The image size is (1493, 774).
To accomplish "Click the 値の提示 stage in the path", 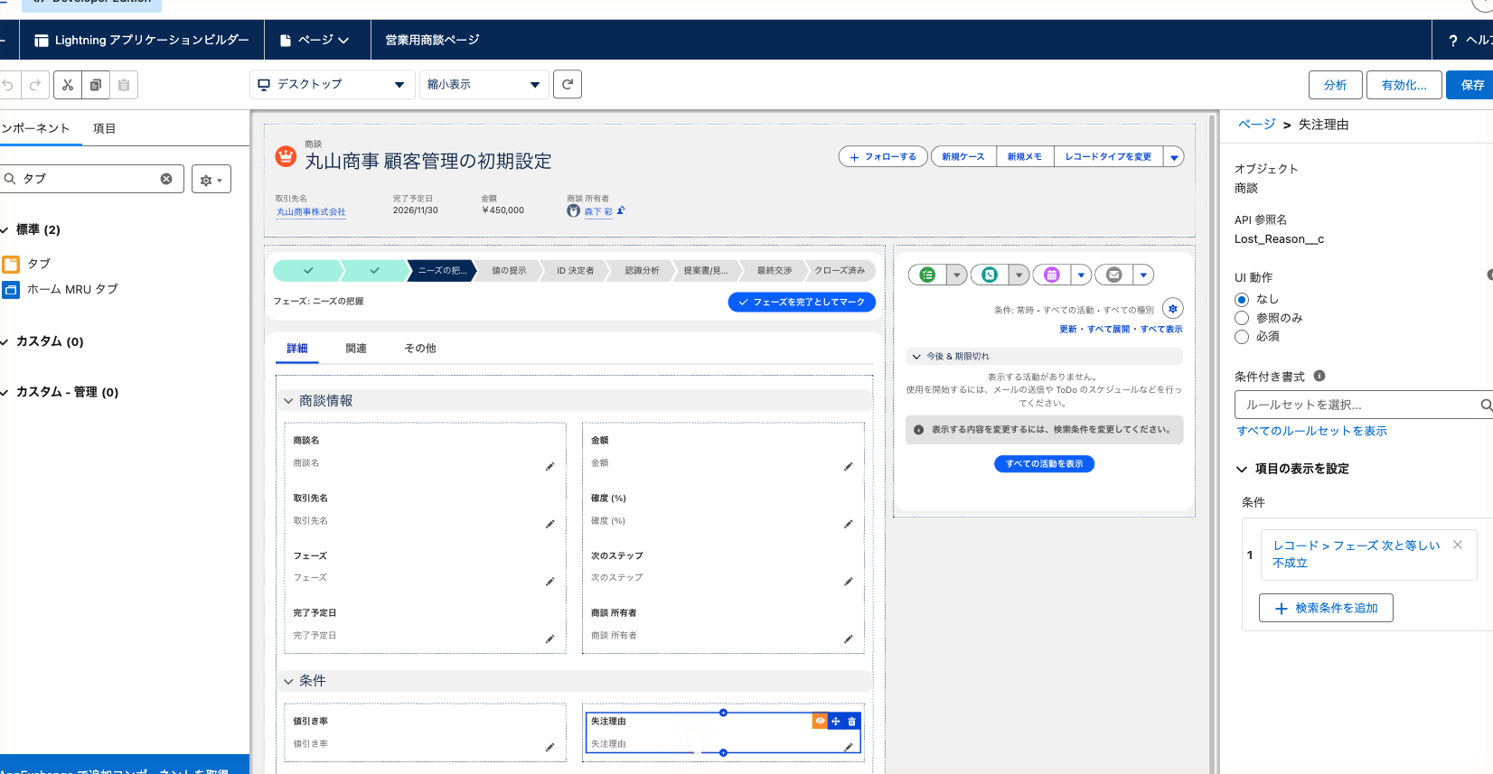I will (x=509, y=271).
